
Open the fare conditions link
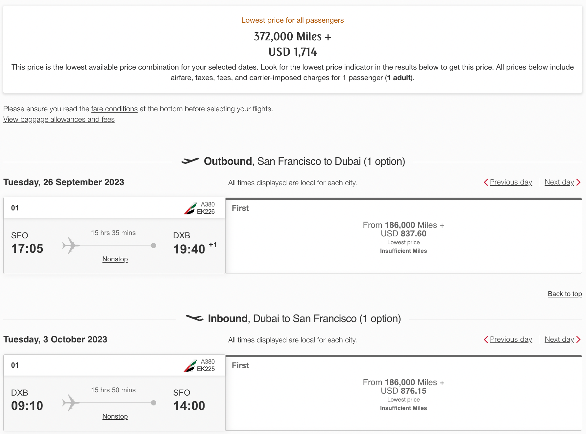[114, 109]
